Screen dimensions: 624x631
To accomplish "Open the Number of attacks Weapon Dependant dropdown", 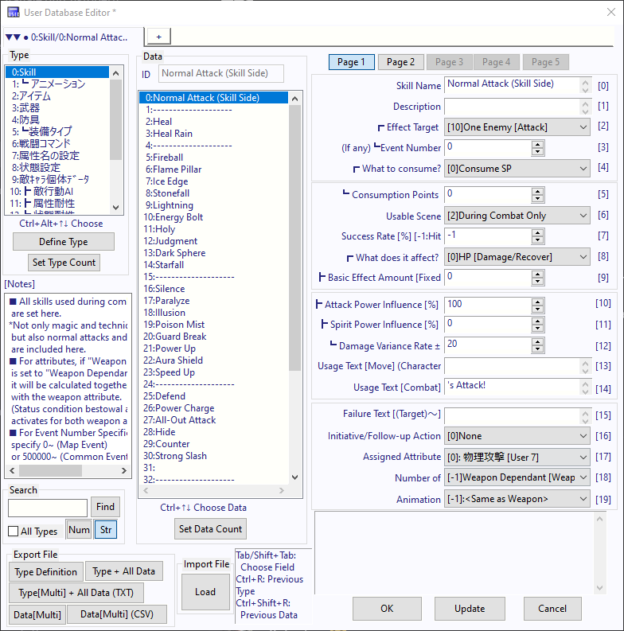I will pyautogui.click(x=517, y=477).
